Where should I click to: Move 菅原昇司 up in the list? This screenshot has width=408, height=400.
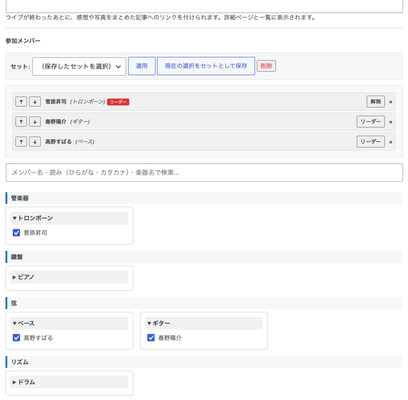[21, 102]
